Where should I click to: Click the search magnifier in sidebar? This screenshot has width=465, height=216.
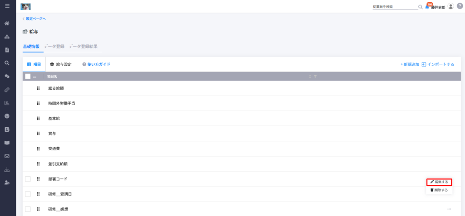coord(7,63)
